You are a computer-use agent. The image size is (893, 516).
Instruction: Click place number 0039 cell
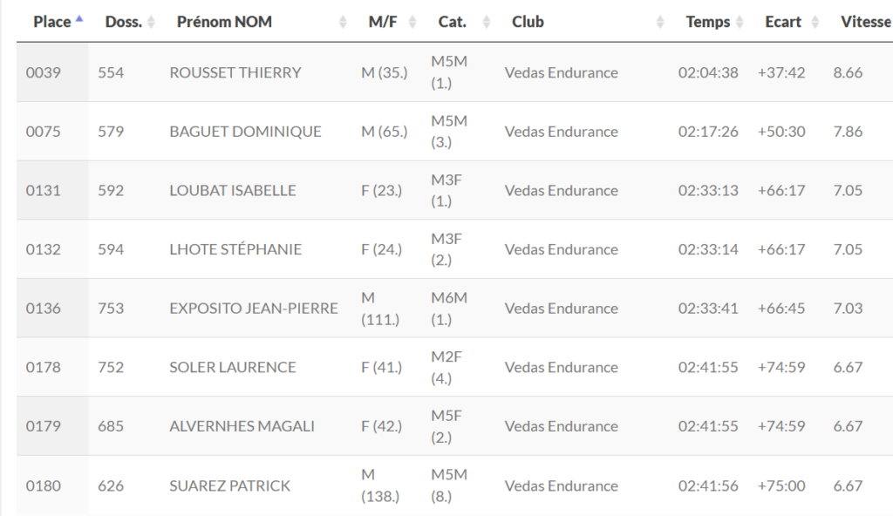point(44,72)
